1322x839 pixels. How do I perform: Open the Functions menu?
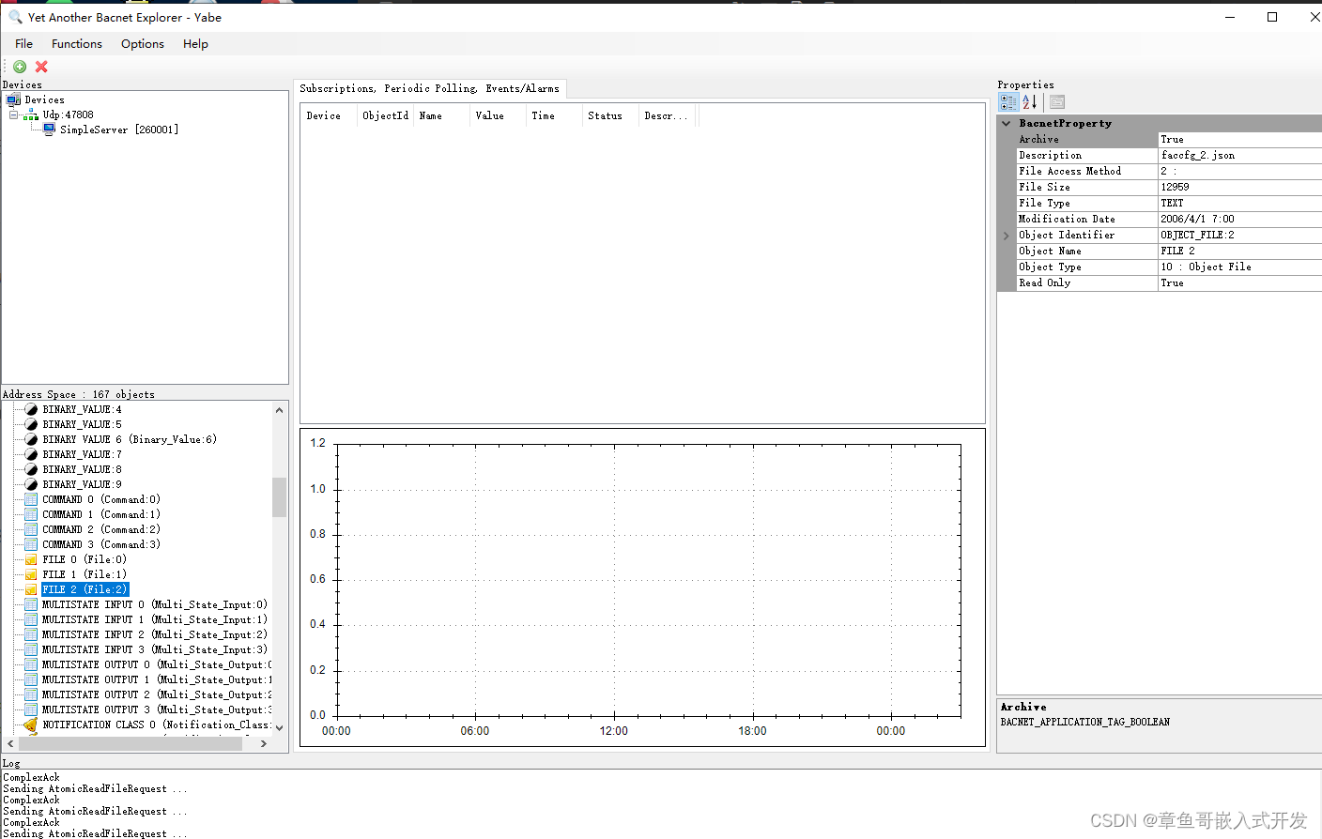click(x=76, y=43)
